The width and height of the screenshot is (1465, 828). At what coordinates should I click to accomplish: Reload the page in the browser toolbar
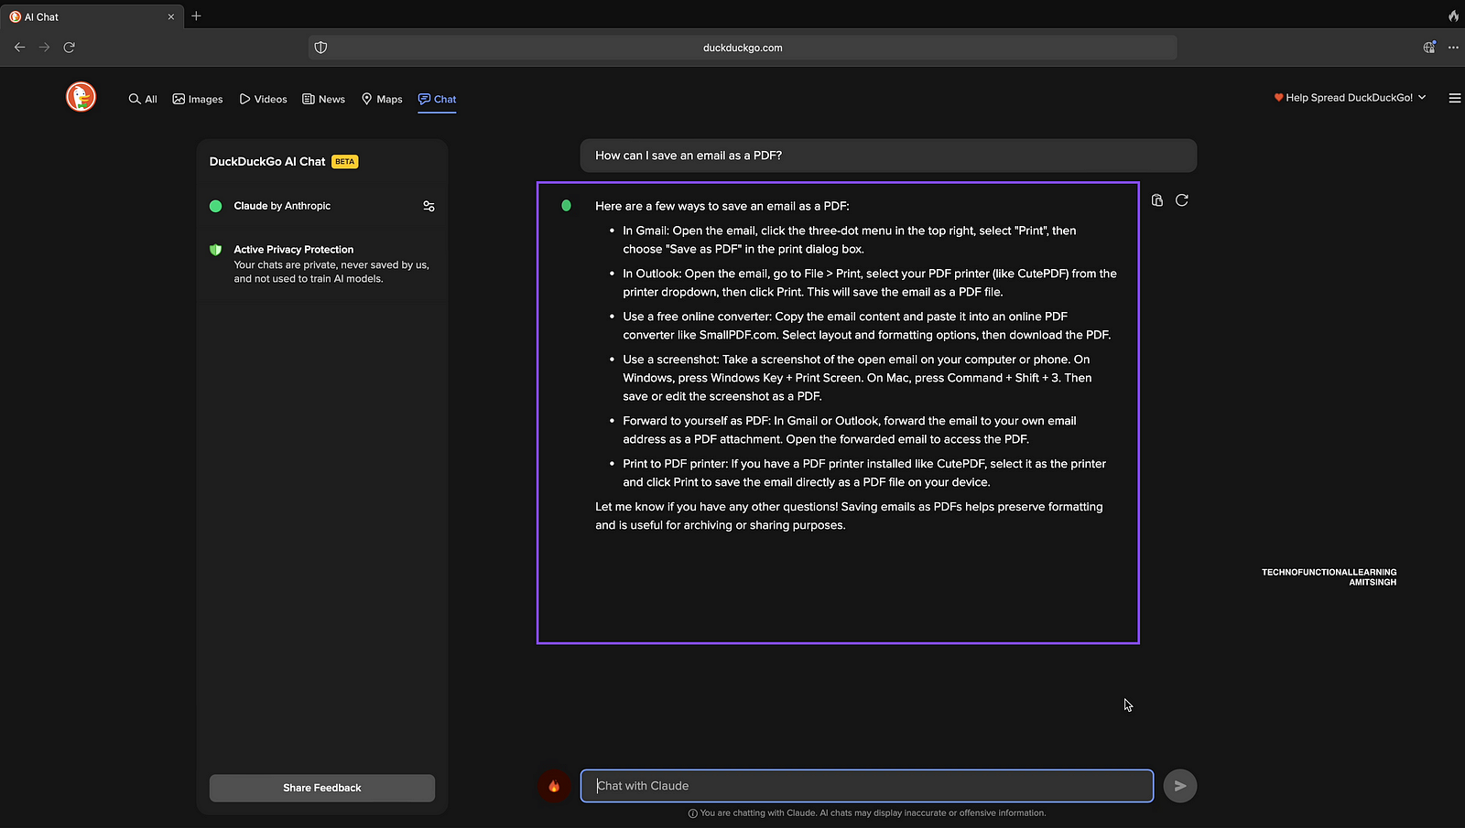point(70,48)
